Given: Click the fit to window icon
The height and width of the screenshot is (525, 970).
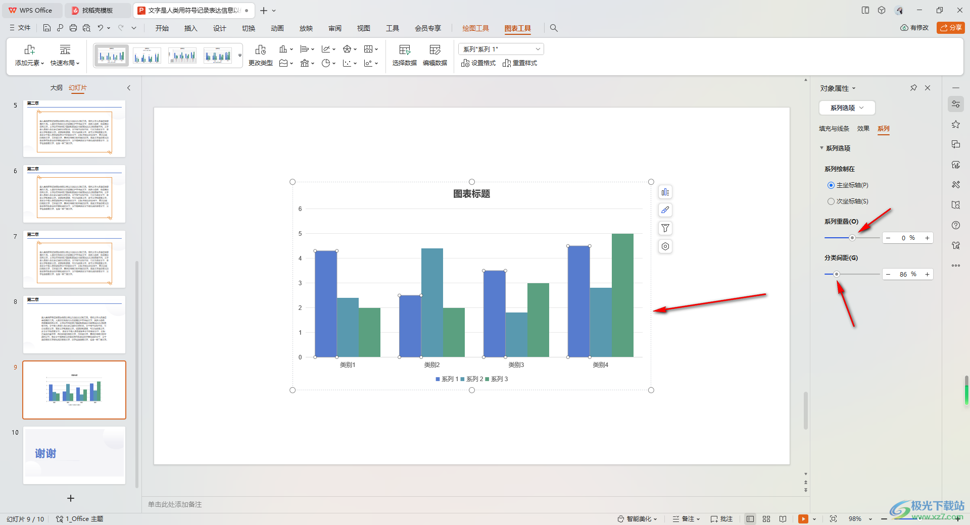Looking at the screenshot, I should click(x=833, y=519).
